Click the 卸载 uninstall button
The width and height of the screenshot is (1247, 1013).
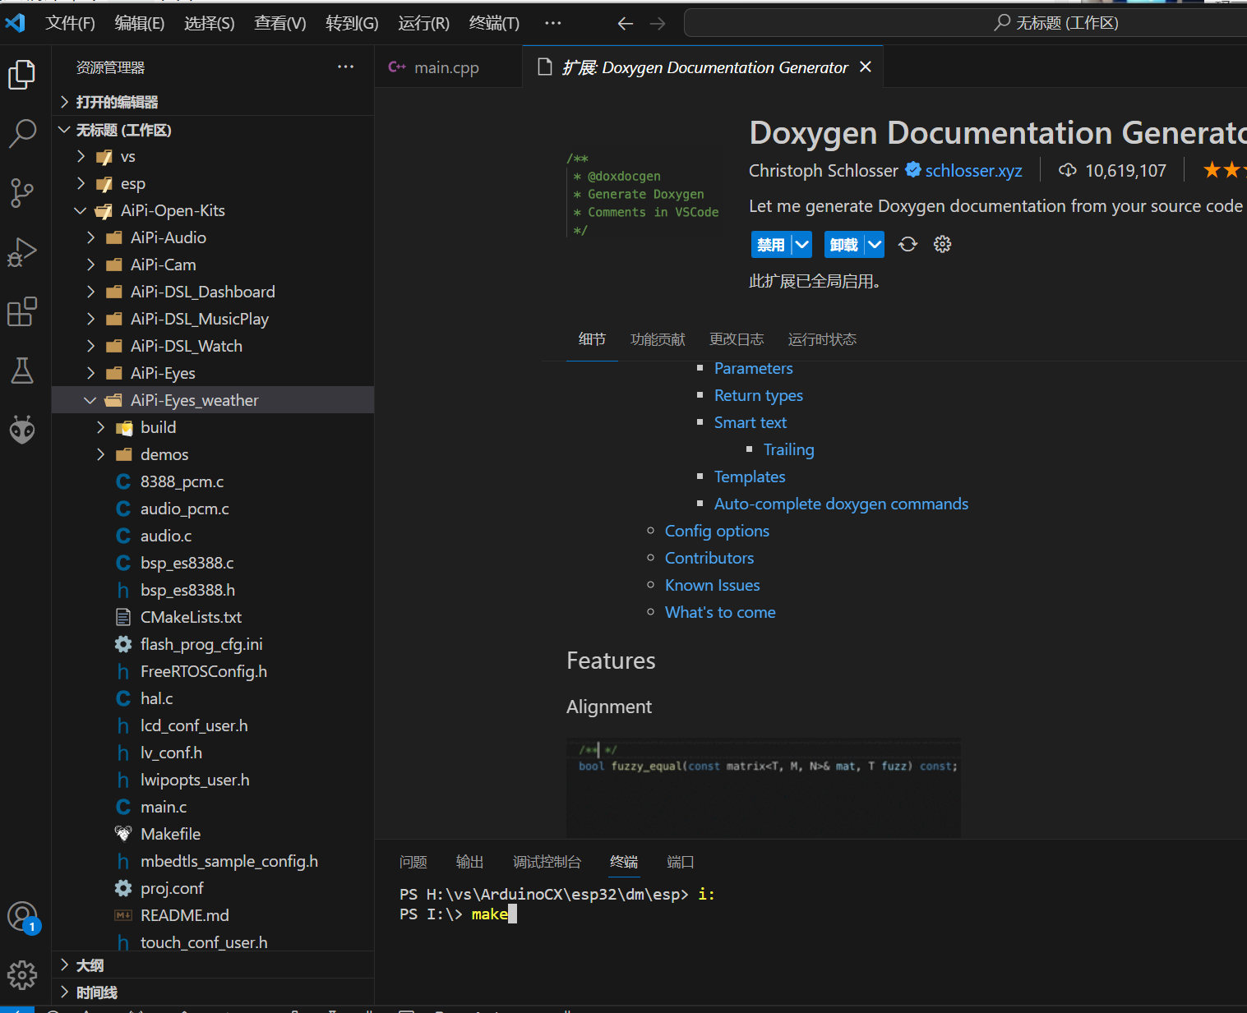pyautogui.click(x=843, y=244)
